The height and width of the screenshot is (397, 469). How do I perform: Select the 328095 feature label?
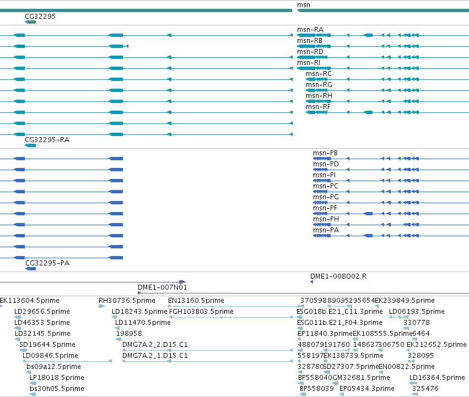(421, 356)
